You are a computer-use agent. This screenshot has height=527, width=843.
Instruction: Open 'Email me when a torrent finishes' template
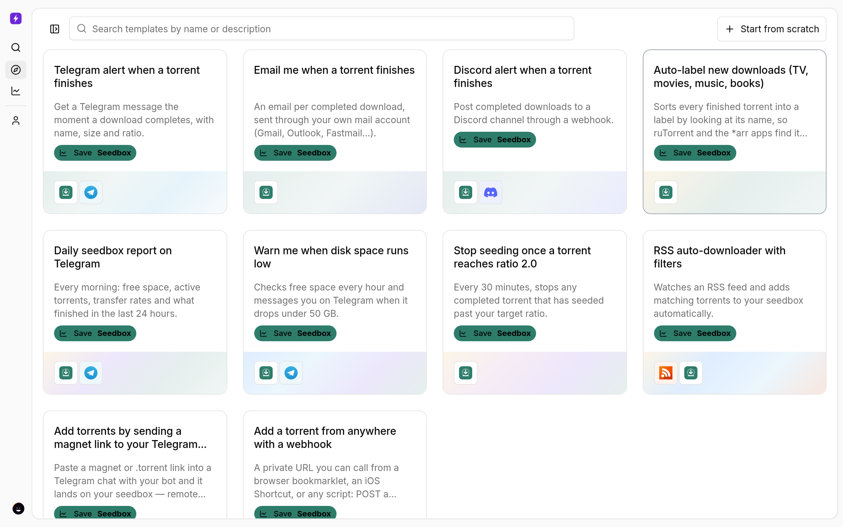pos(334,70)
